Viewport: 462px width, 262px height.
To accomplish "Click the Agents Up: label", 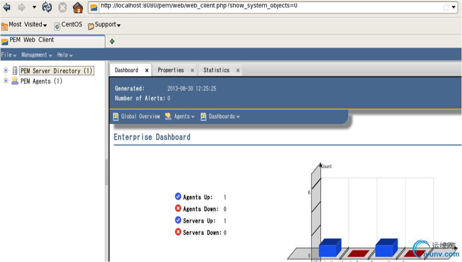I will 198,197.
